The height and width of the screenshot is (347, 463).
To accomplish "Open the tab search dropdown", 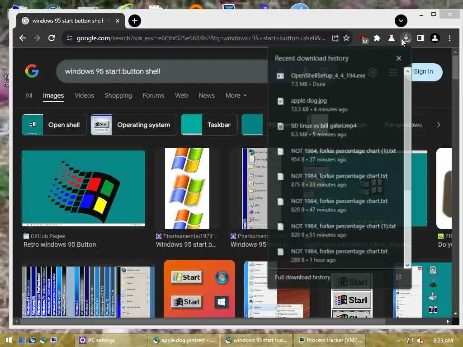I will [x=401, y=21].
